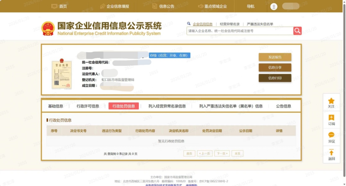Select the 列入经营异常名录信息 tab

(x=167, y=106)
